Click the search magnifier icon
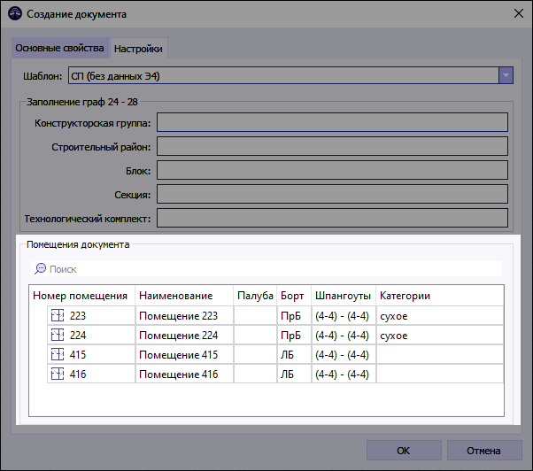The width and height of the screenshot is (533, 471). coord(40,269)
